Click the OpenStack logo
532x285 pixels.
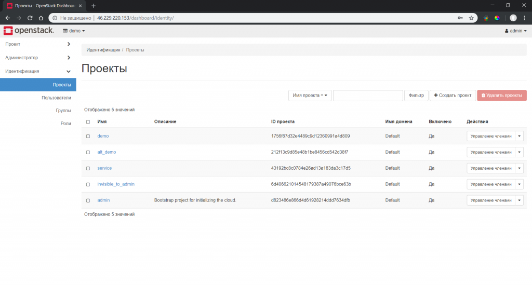[29, 31]
